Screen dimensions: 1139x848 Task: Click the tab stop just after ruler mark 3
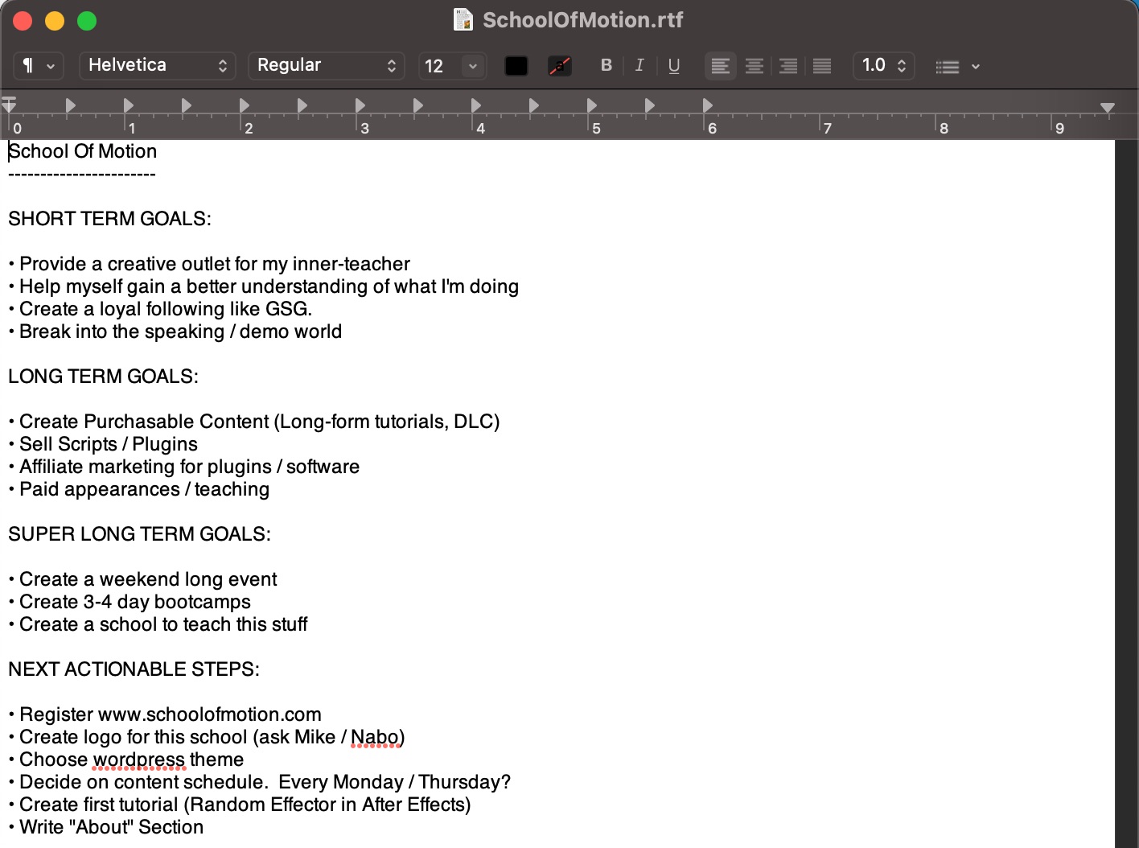(x=360, y=105)
